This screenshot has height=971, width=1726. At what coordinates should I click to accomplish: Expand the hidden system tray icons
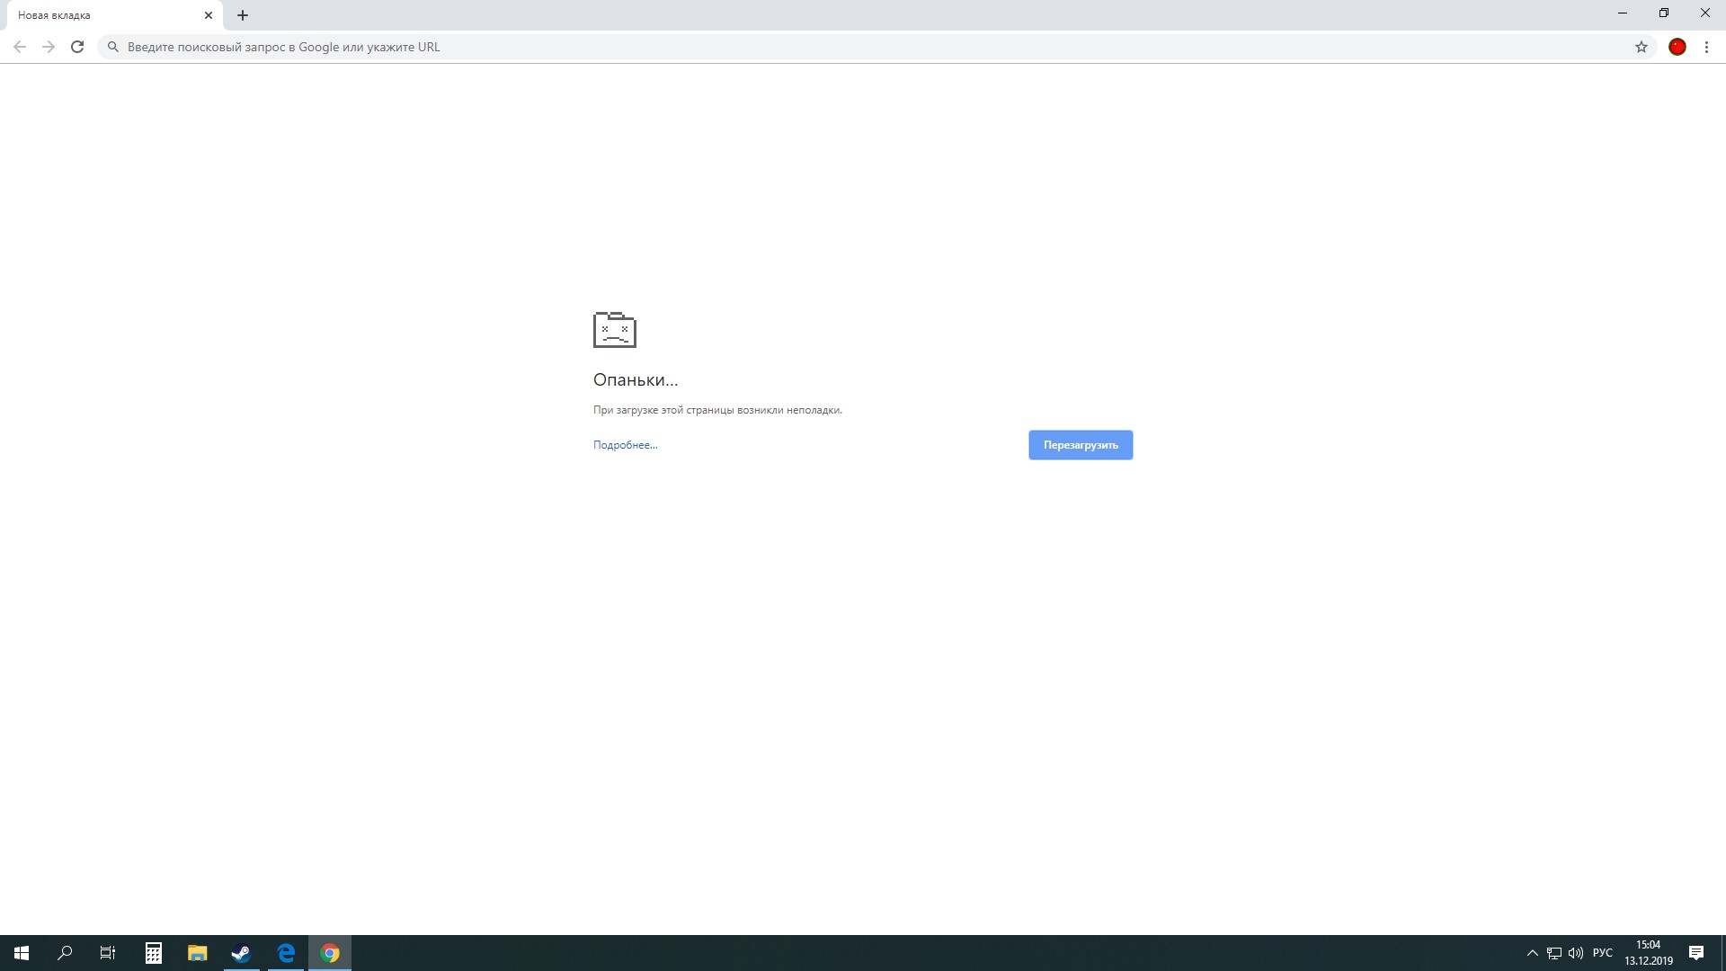tap(1532, 953)
